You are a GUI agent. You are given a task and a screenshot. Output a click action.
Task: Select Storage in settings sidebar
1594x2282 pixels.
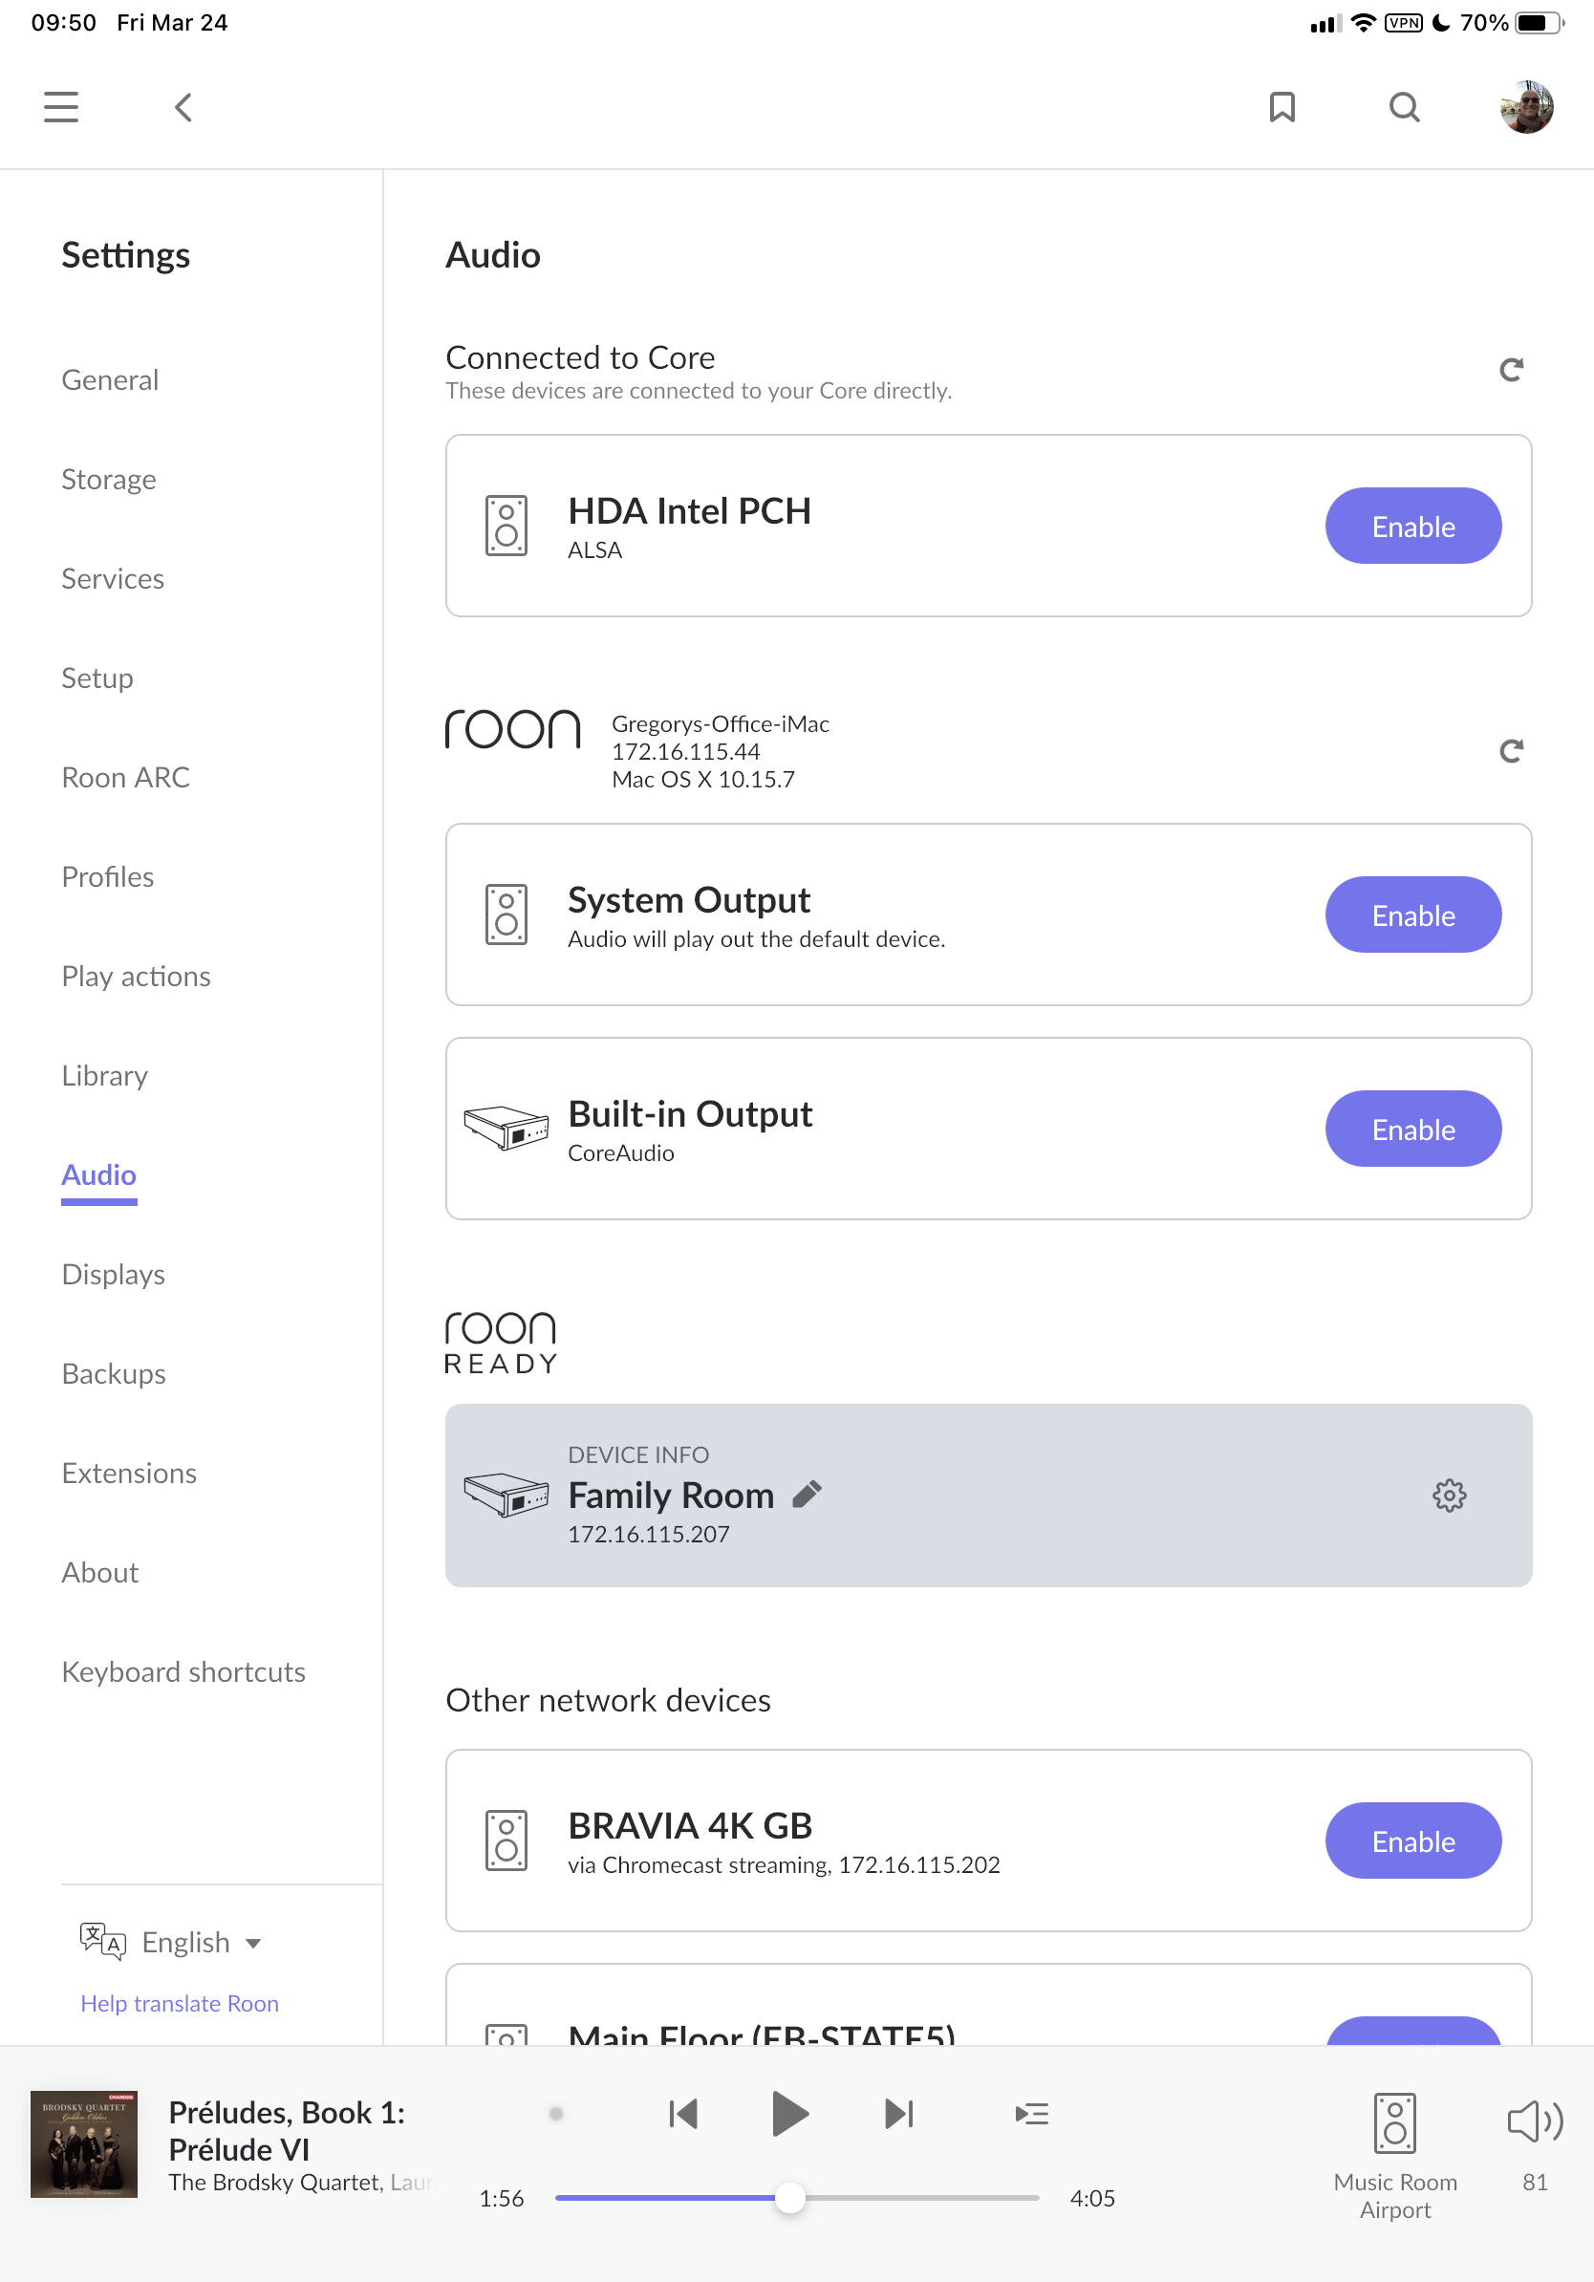coord(108,479)
